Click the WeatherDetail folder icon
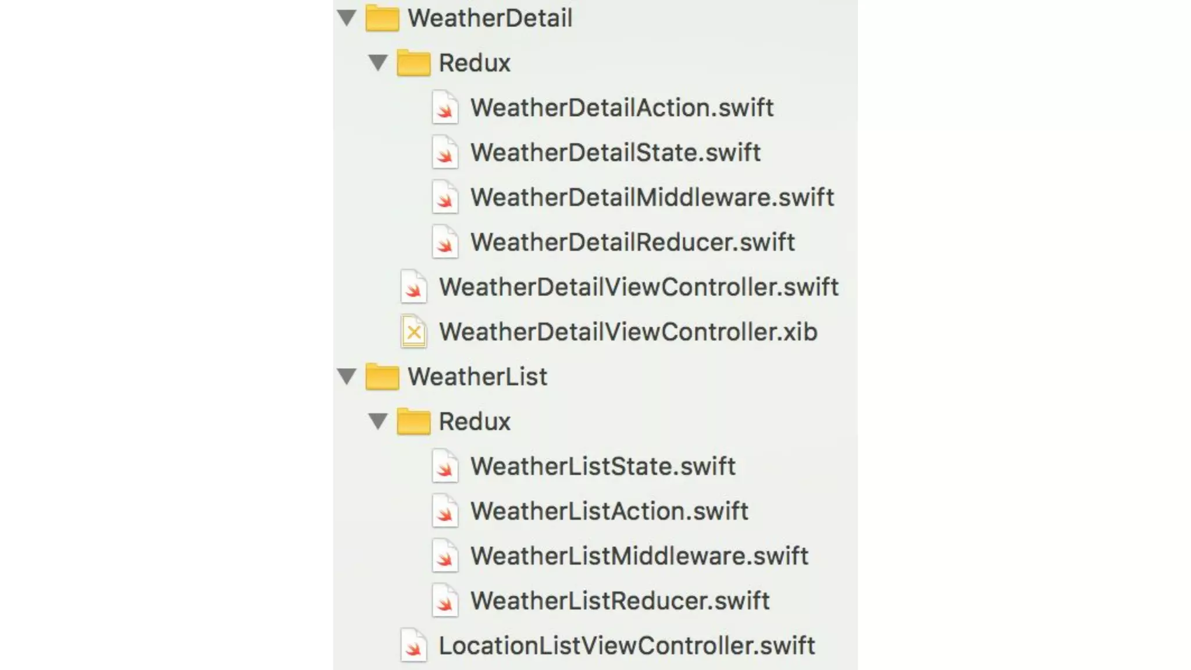This screenshot has height=670, width=1191. tap(382, 18)
